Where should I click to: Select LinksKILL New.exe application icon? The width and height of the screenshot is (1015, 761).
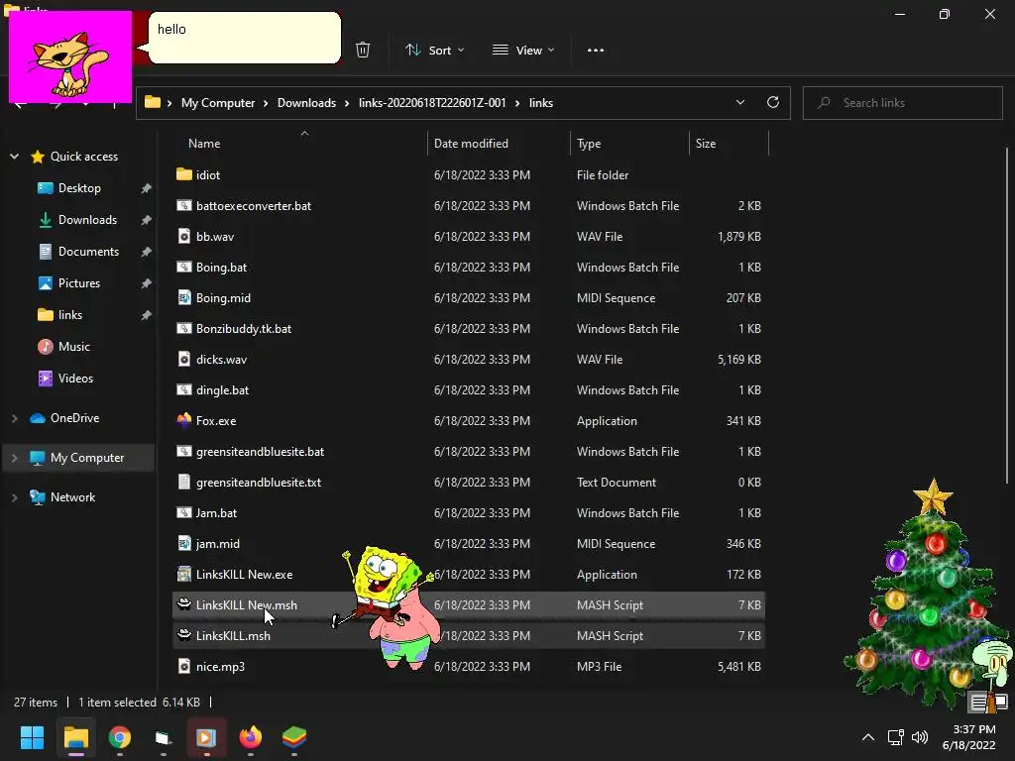(183, 574)
